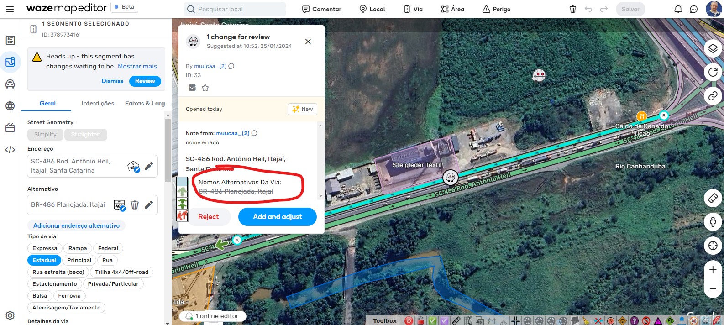Click the permalink chain icon
Image resolution: width=724 pixels, height=325 pixels.
tap(713, 96)
